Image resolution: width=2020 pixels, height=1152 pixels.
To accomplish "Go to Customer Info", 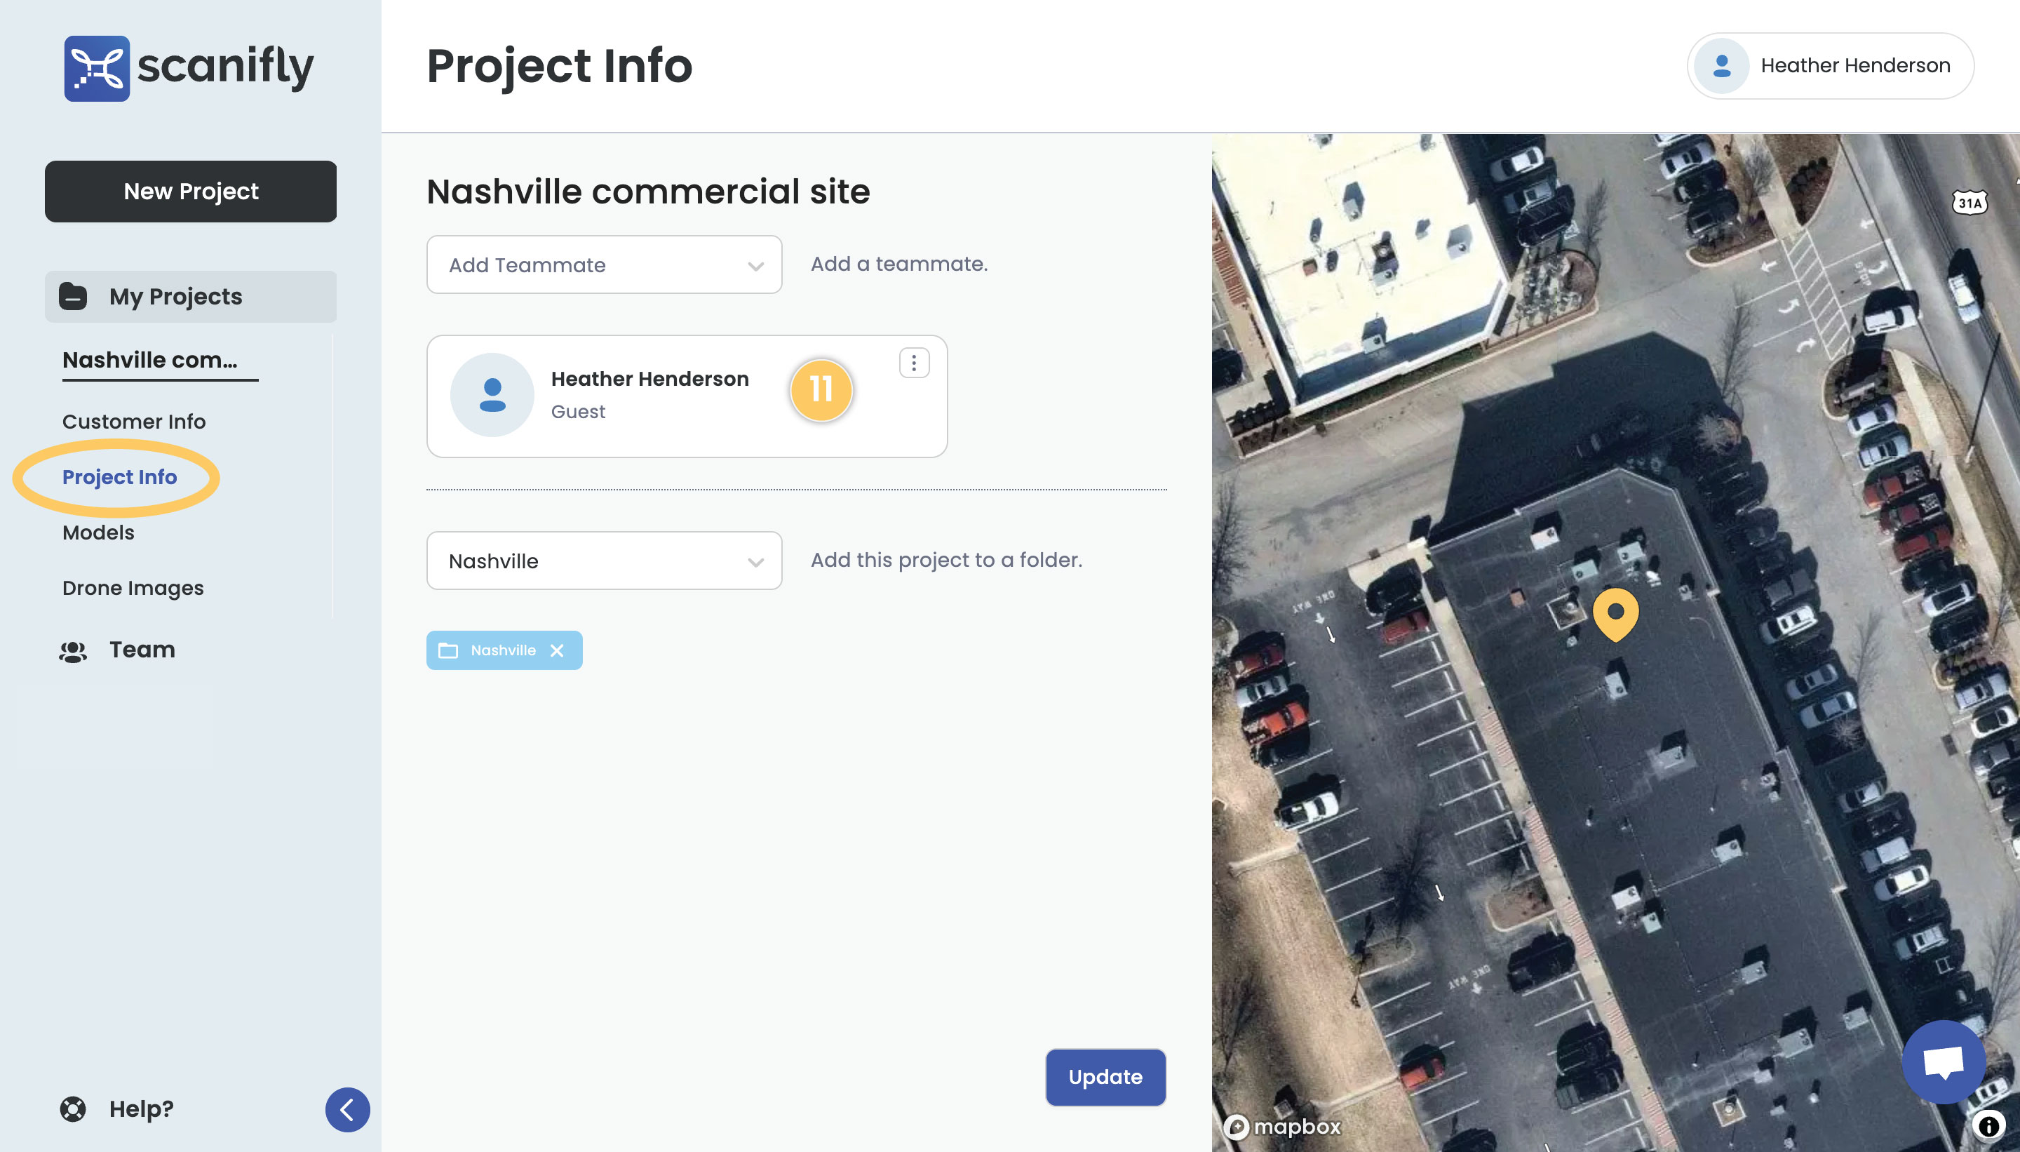I will [134, 422].
